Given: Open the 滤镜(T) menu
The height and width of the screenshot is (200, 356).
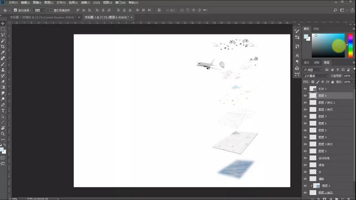Looking at the screenshot, I should 84,3.
